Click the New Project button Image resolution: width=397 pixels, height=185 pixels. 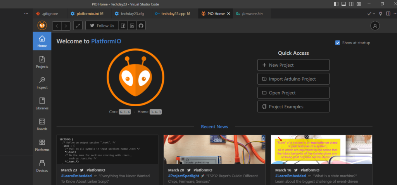tap(293, 65)
